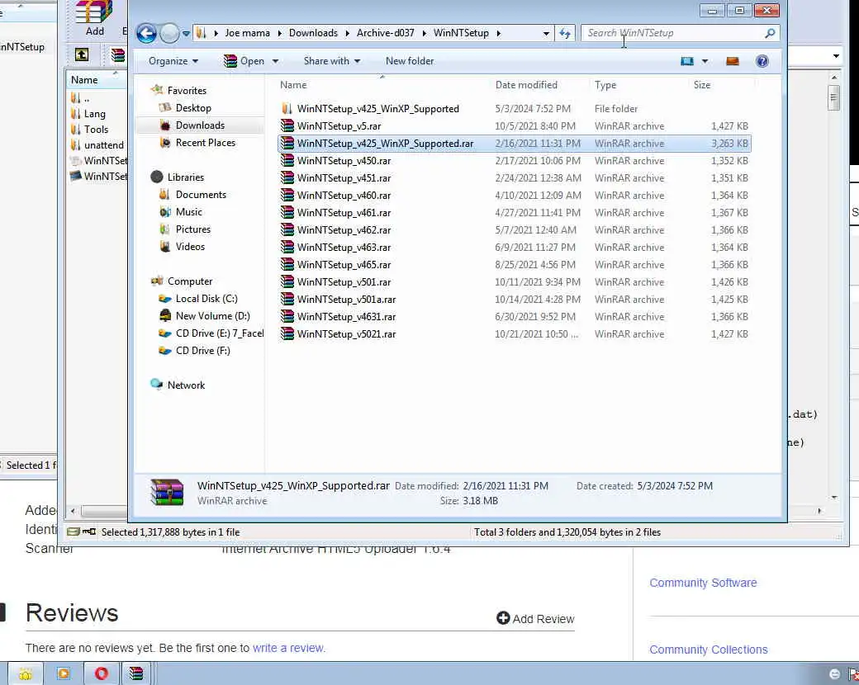Click WinRAR taskbar button

(x=135, y=673)
